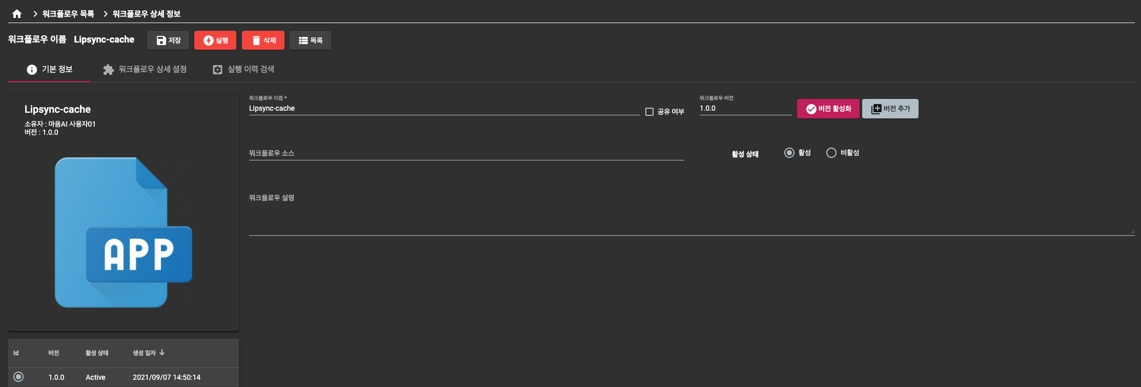Click the 워크플로우 소스 input field
The height and width of the screenshot is (387, 1141).
[466, 153]
